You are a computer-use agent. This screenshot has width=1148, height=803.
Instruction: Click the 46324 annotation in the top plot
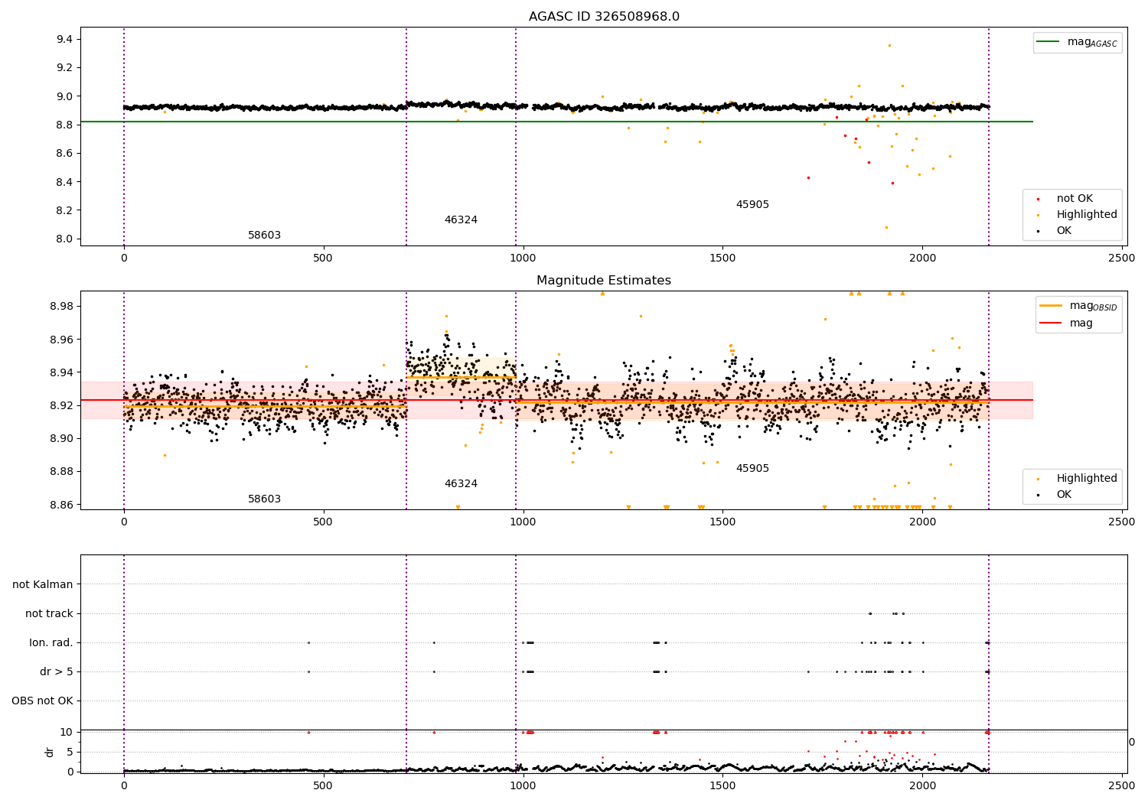pos(461,220)
